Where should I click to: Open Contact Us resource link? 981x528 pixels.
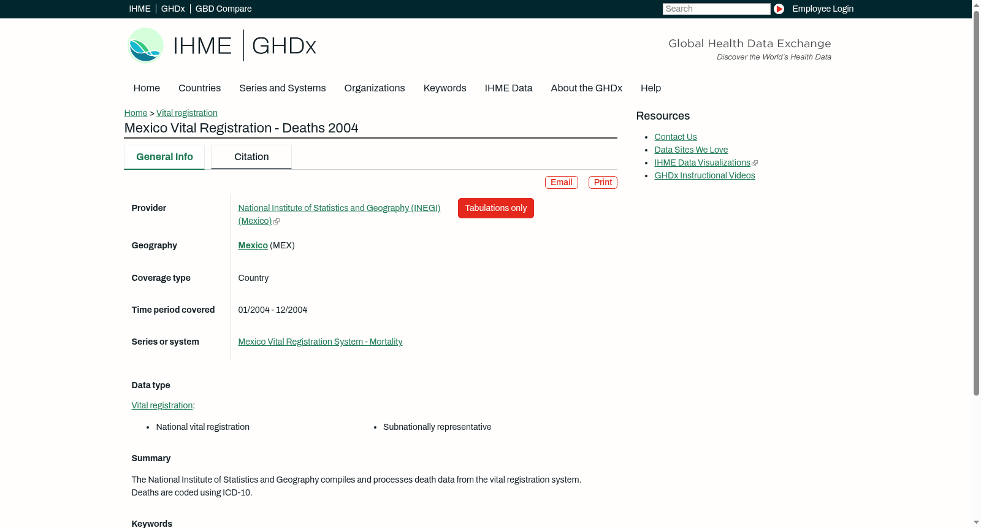point(676,137)
